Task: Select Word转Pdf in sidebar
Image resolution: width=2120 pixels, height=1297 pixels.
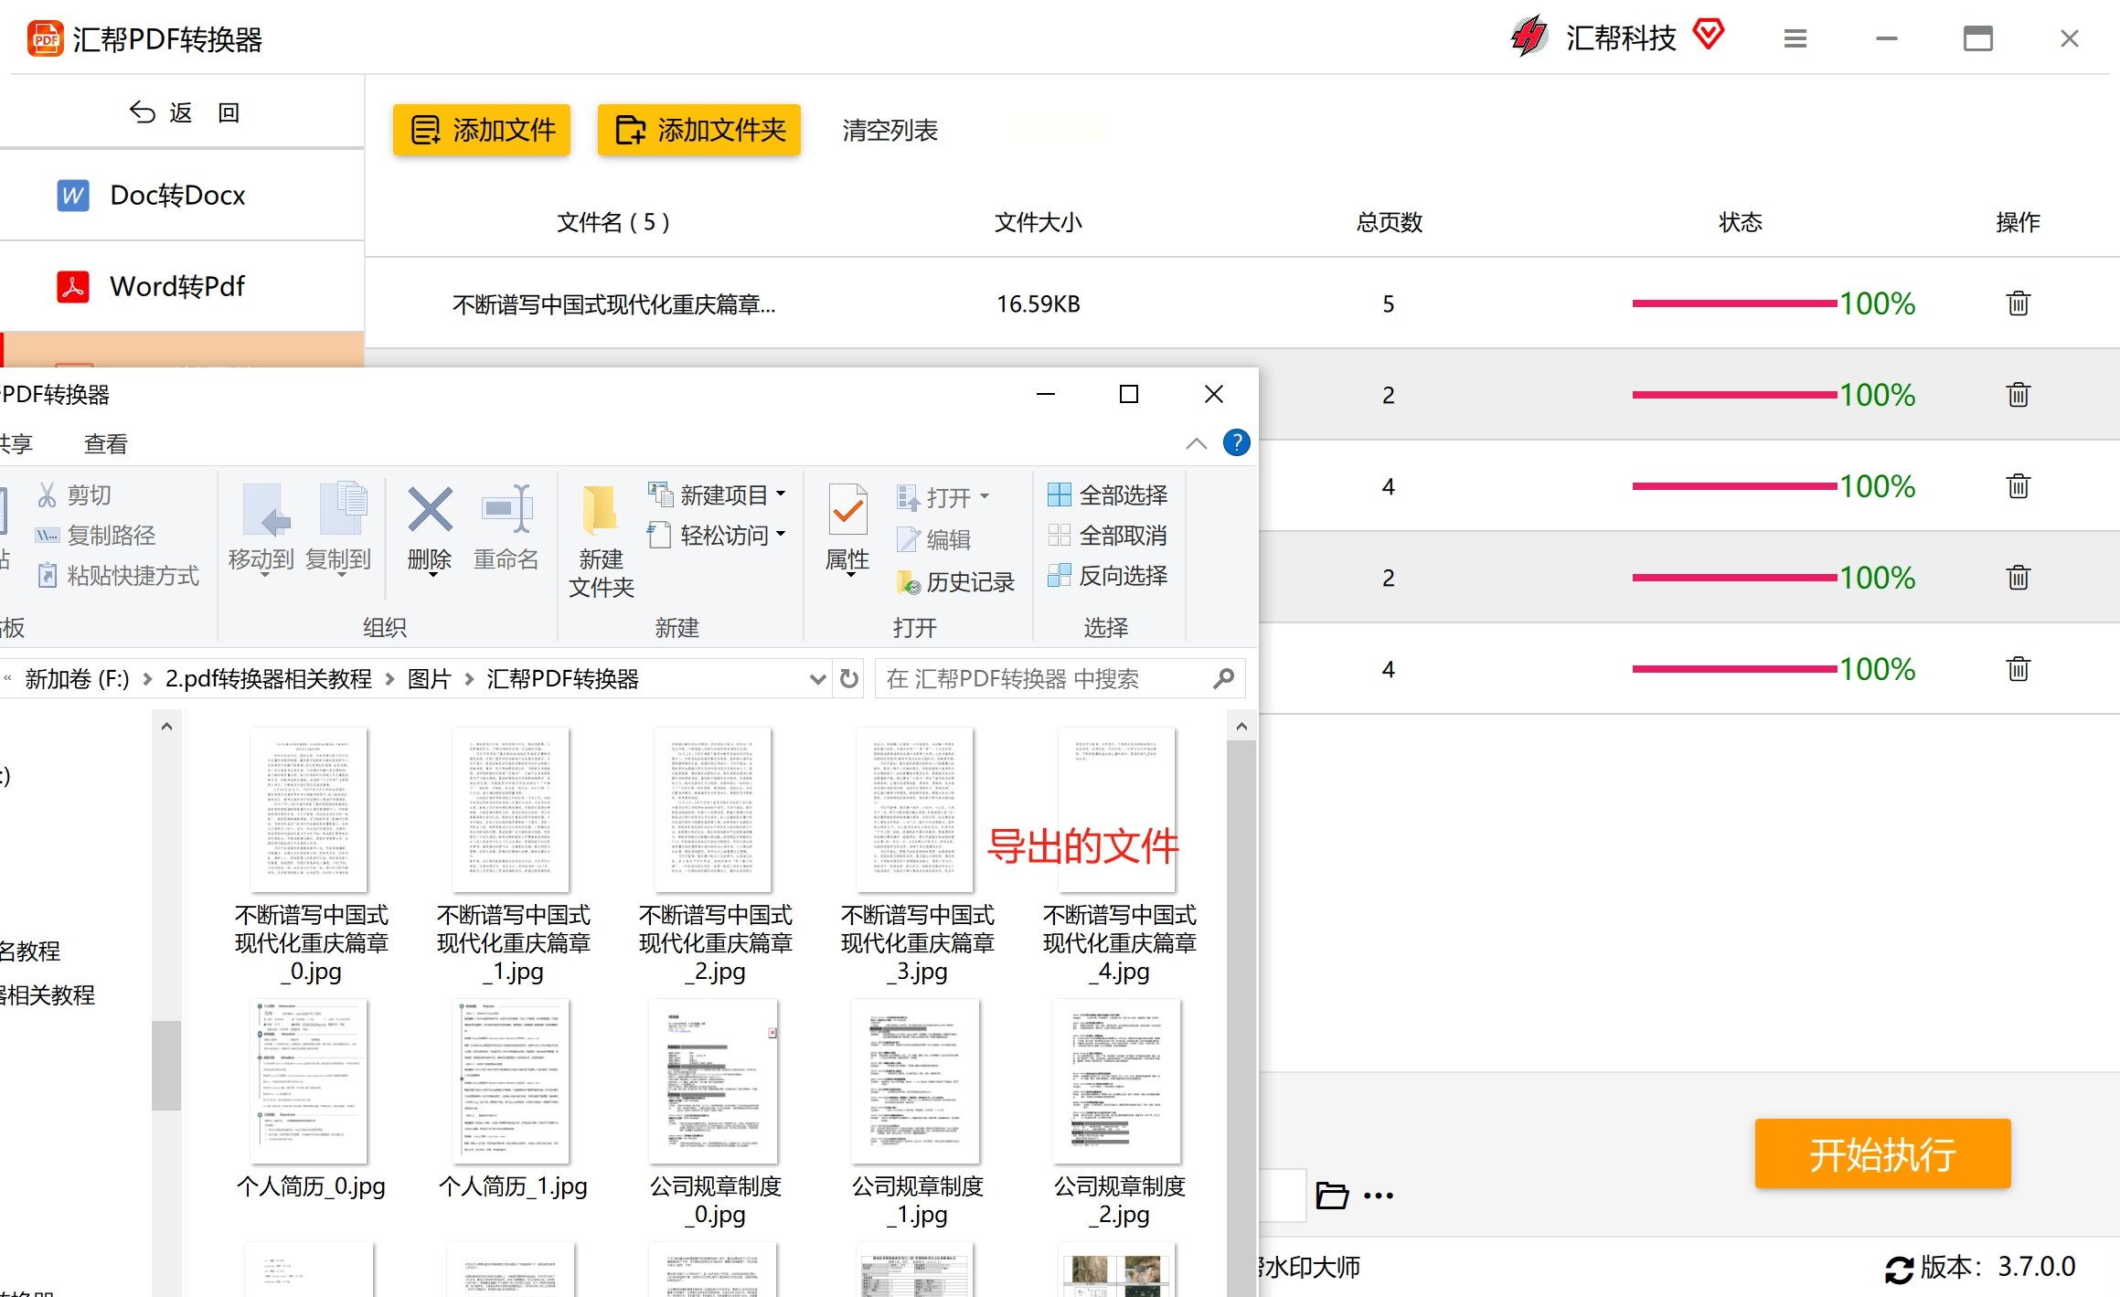Action: [x=177, y=286]
